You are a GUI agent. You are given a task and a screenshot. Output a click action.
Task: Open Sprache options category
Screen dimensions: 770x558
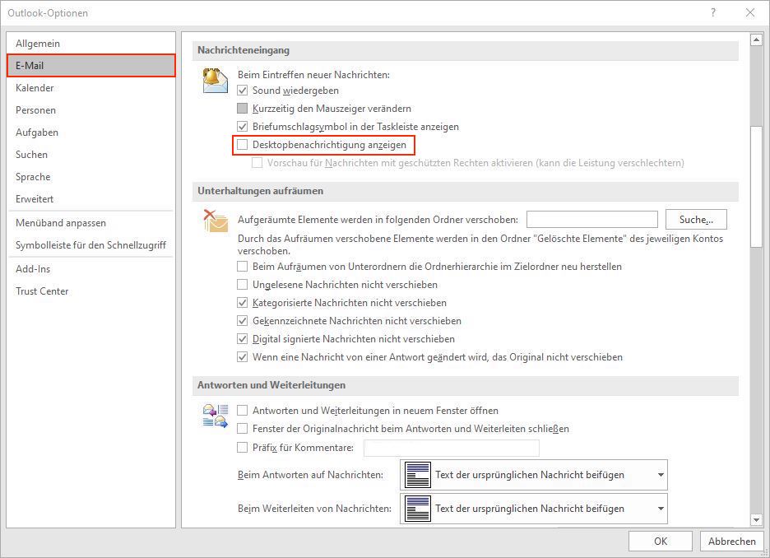click(x=91, y=177)
